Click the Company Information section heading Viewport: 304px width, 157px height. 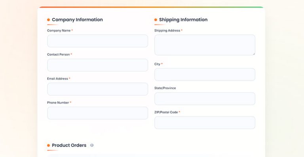77,20
